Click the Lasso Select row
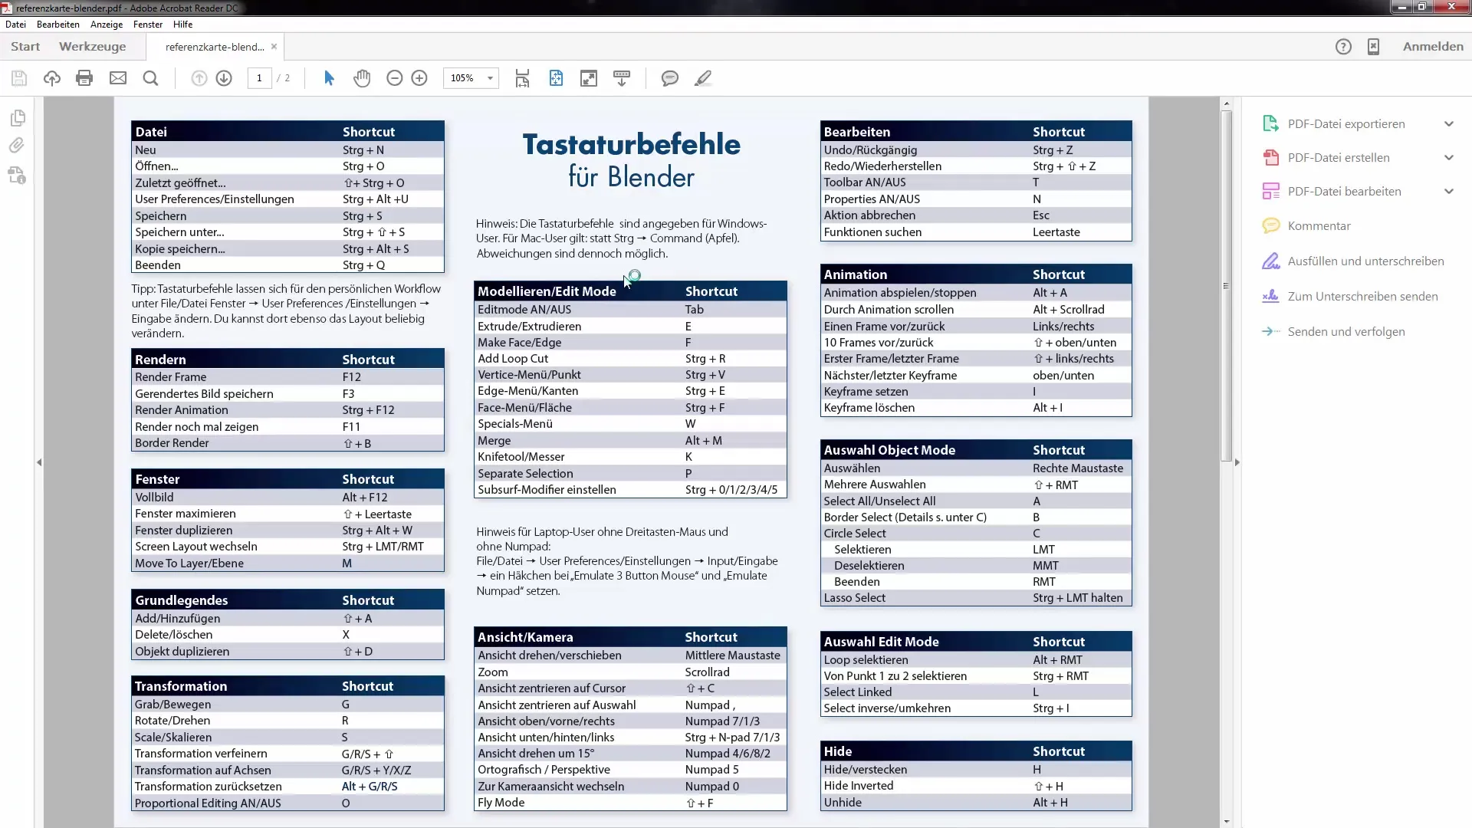This screenshot has width=1472, height=828. tap(976, 598)
